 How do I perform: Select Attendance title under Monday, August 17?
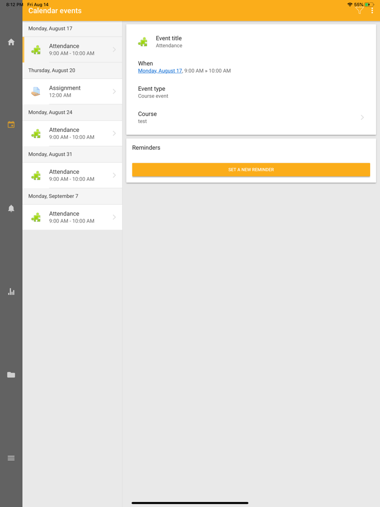[64, 46]
